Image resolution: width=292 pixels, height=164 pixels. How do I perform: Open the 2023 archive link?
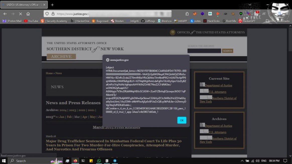click(x=72, y=110)
